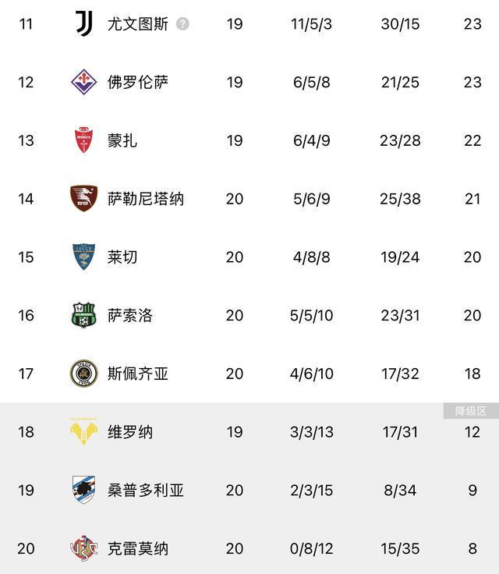This screenshot has height=574, width=499.
Task: Open the 佛罗伦萨 team page
Action: coord(138,82)
